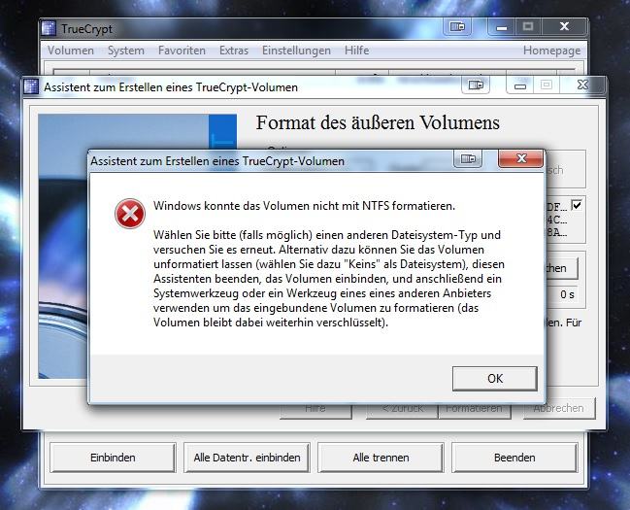The width and height of the screenshot is (630, 510).
Task: Click OK in the error dialog
Action: [495, 379]
